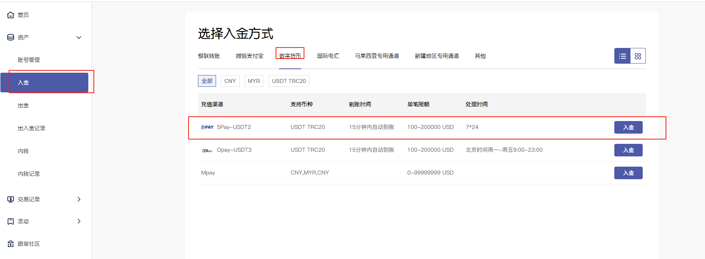Image resolution: width=705 pixels, height=259 pixels.
Task: Open 账号管理 in sidebar
Action: (29, 60)
